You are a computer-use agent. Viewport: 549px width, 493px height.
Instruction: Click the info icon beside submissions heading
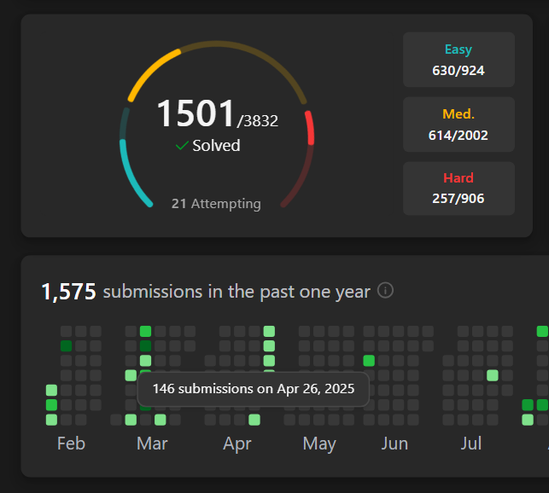pyautogui.click(x=385, y=290)
